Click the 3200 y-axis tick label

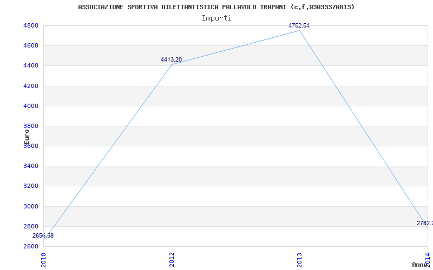tap(30, 186)
